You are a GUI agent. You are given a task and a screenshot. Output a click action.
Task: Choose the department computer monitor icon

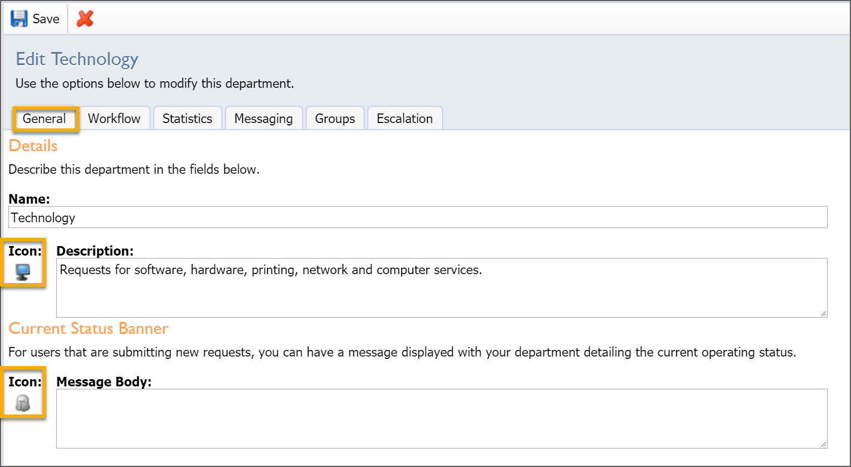point(22,273)
